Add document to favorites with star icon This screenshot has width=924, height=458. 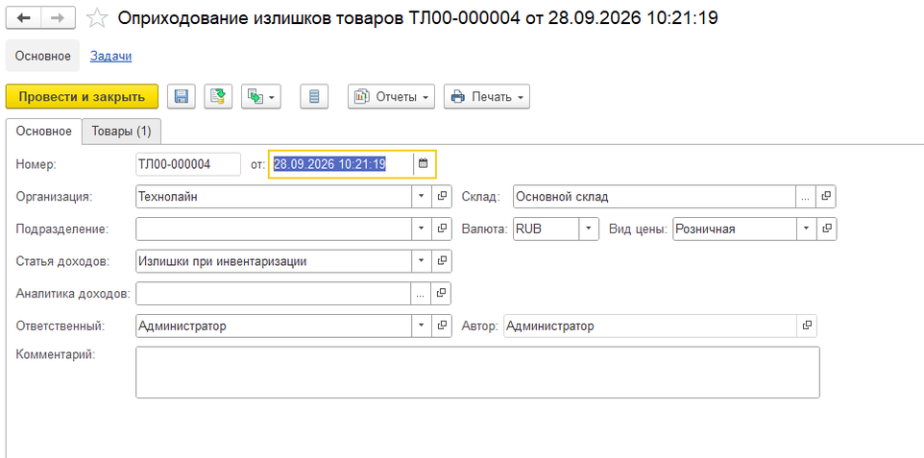[96, 19]
